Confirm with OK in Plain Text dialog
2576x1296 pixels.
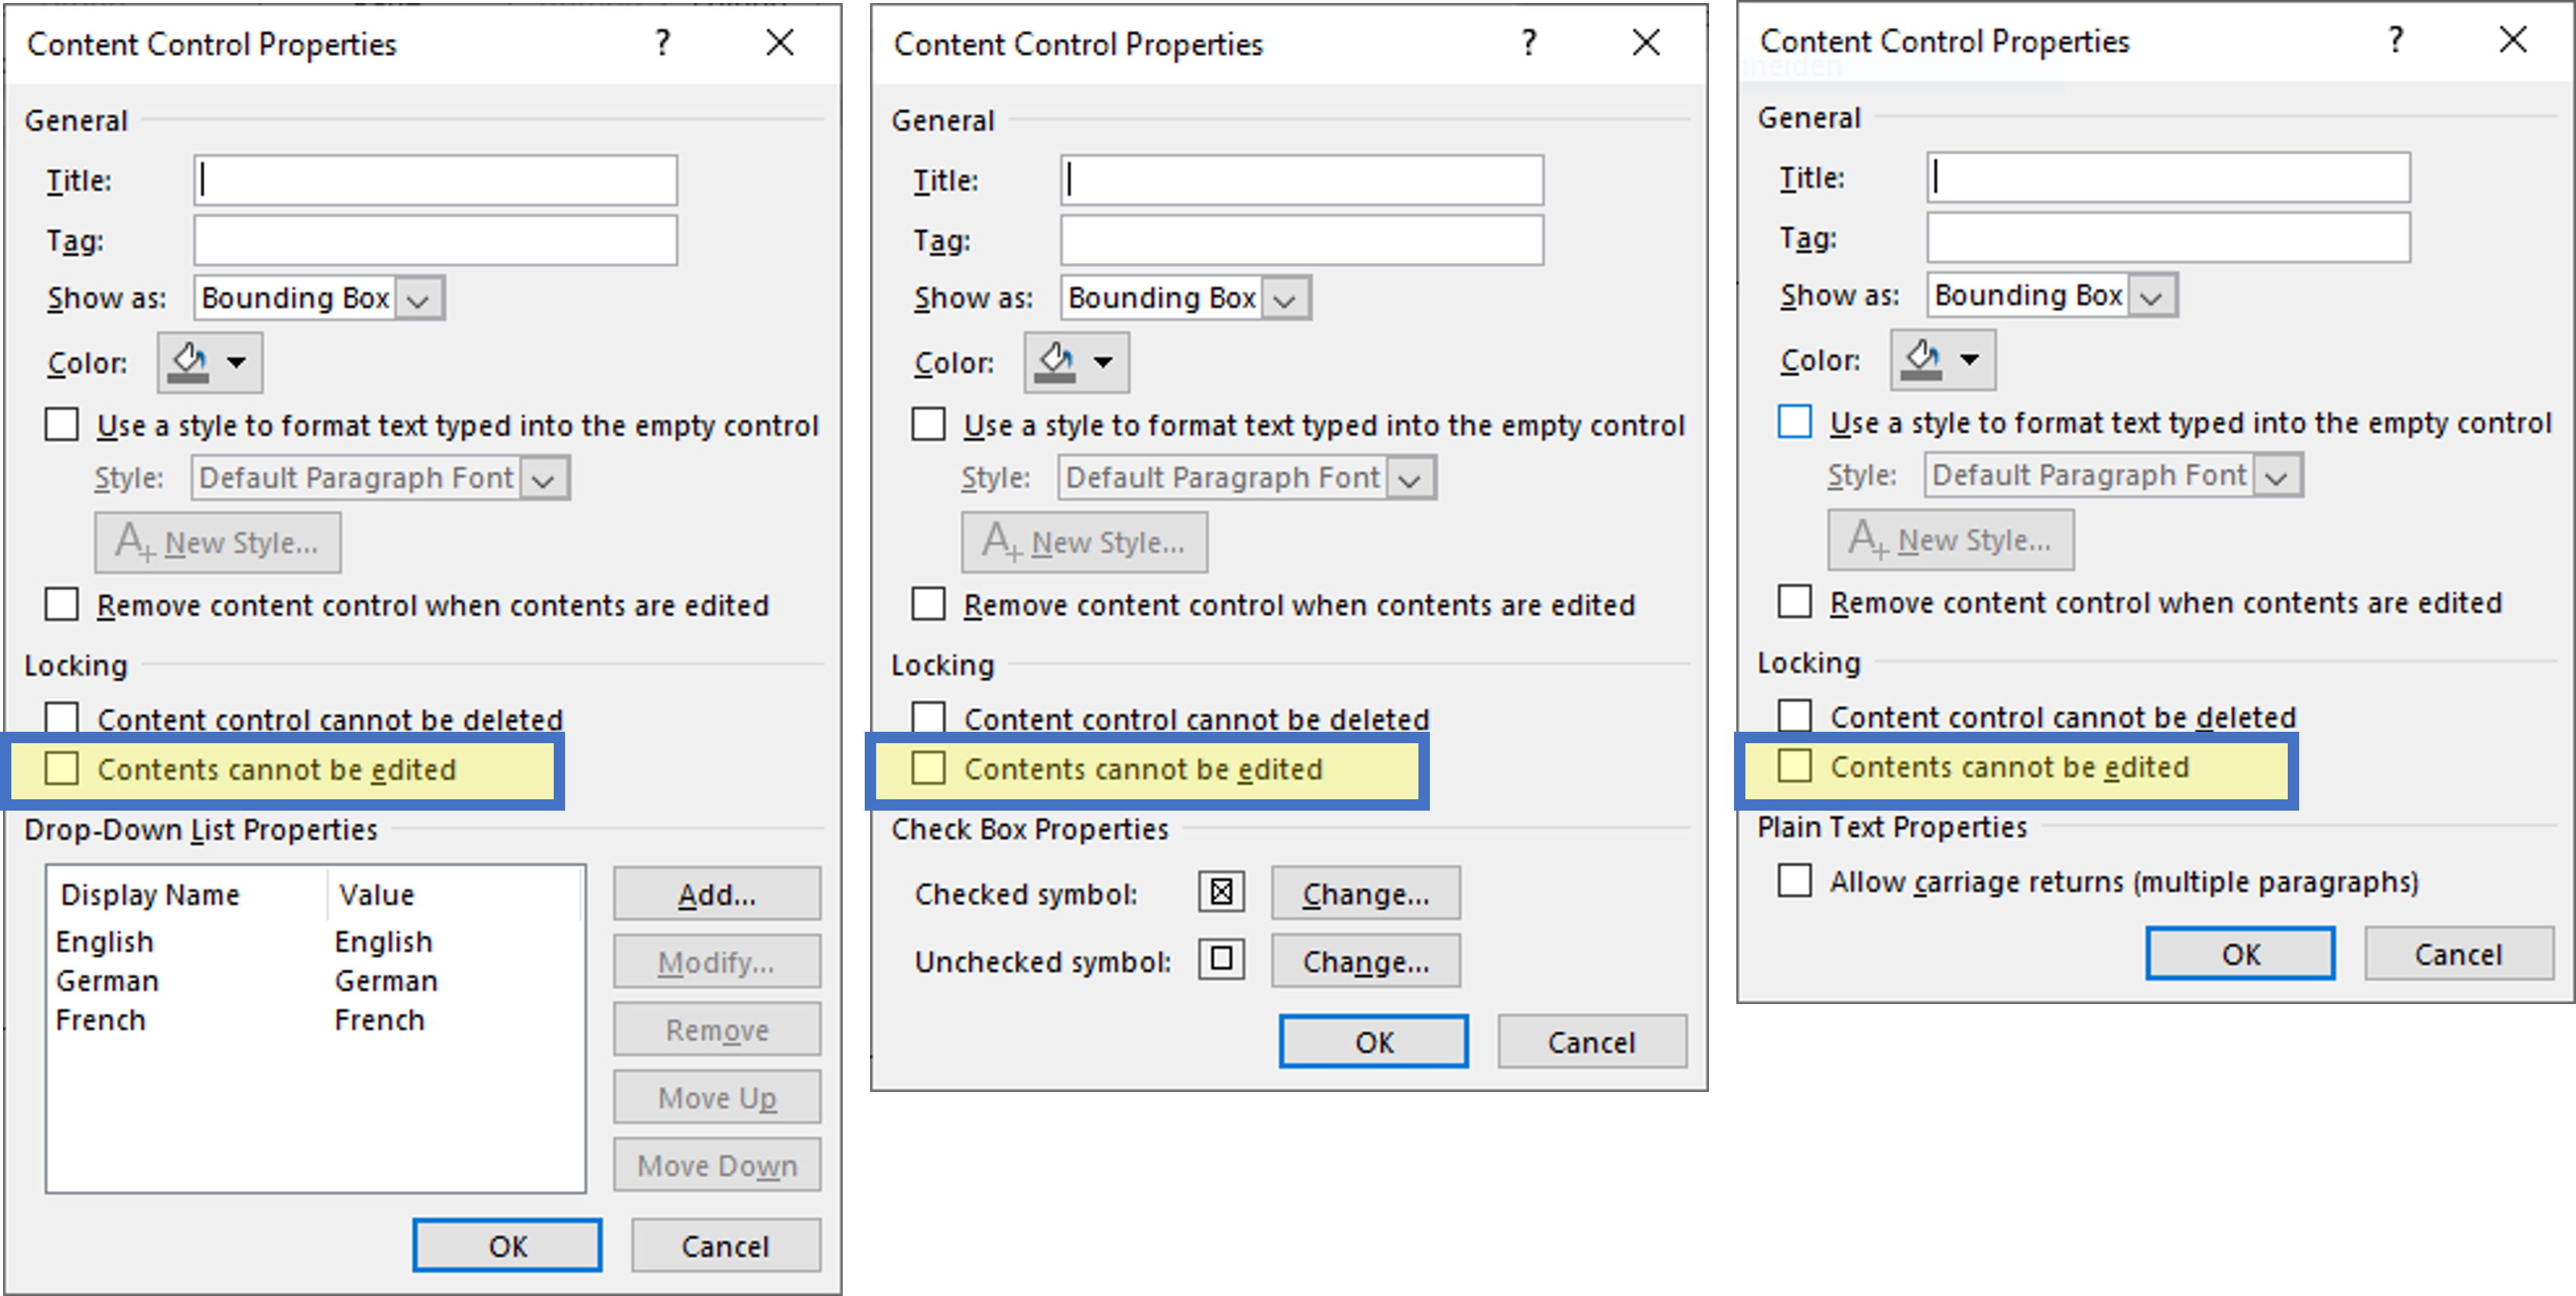pos(2240,953)
